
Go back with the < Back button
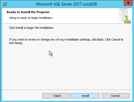pyautogui.click(x=56, y=96)
